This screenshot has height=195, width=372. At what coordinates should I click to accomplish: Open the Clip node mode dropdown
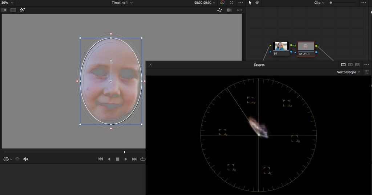(x=319, y=3)
